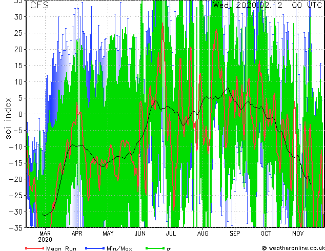The image size is (325, 251).
Task: Click the y-axis value -30
Action: pyautogui.click(x=15, y=212)
